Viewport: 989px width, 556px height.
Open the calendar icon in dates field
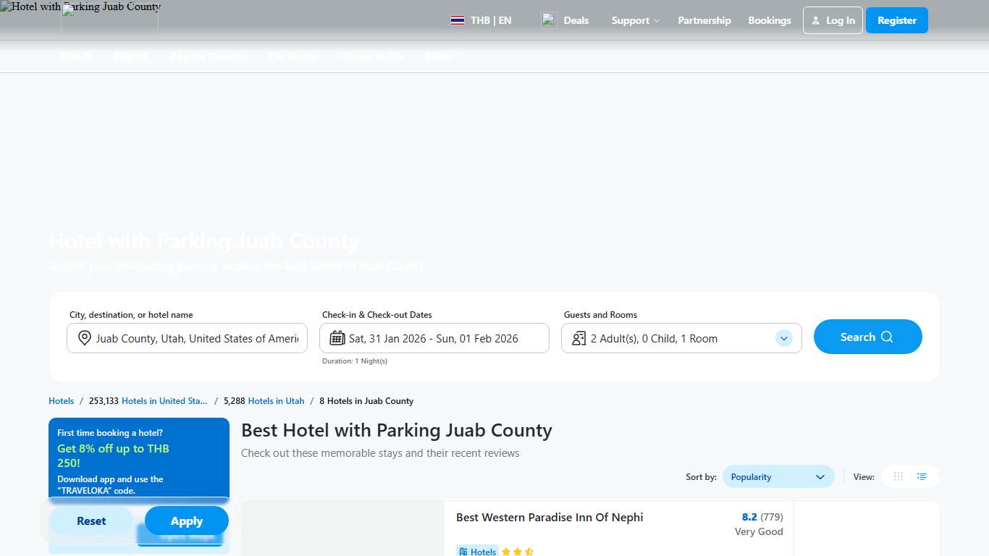click(337, 338)
